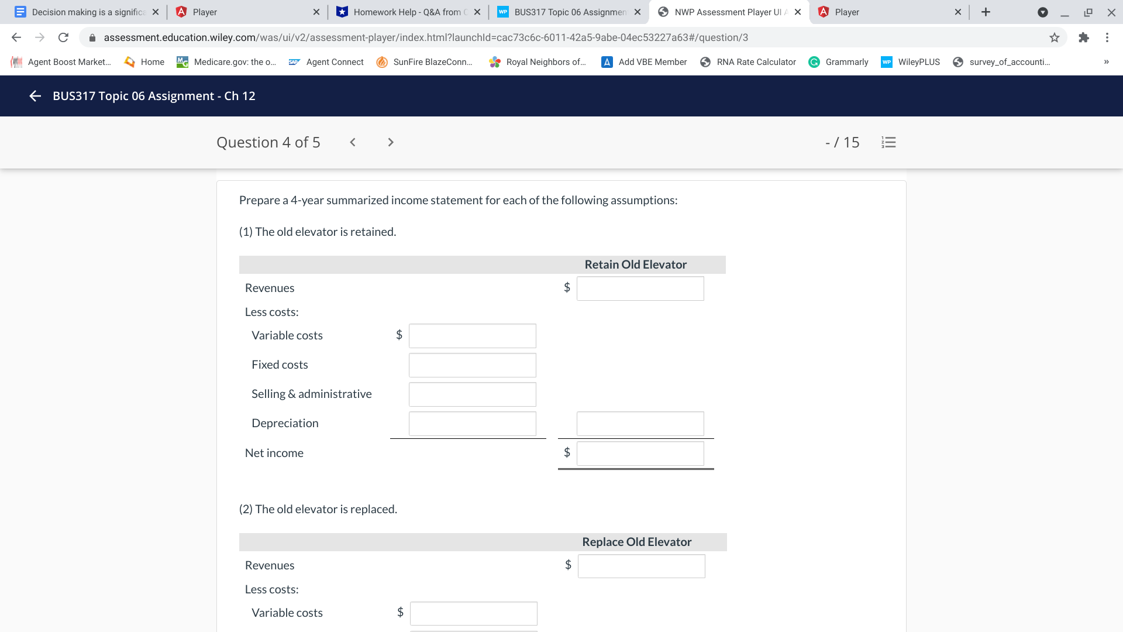The height and width of the screenshot is (632, 1123).
Task: Reload the page
Action: 63,37
